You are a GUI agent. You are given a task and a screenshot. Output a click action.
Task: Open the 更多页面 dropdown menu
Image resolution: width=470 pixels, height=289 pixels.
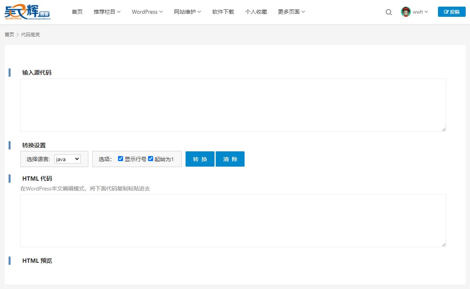pyautogui.click(x=291, y=12)
